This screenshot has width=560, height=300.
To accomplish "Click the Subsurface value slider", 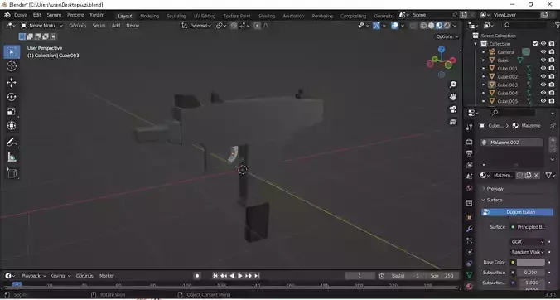I will 531,273.
